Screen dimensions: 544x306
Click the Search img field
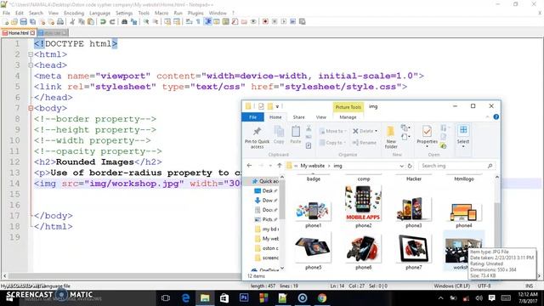coord(456,166)
